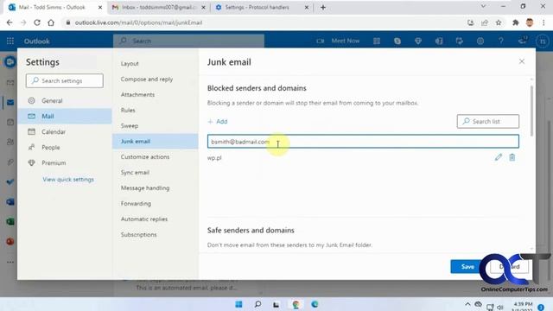Open Automatic replies settings
553x311 pixels.
click(x=156, y=219)
